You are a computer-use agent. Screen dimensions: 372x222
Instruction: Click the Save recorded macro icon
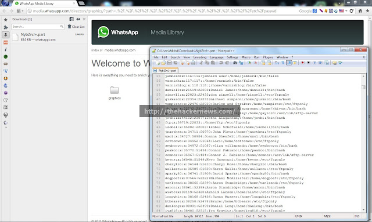[x=327, y=63]
